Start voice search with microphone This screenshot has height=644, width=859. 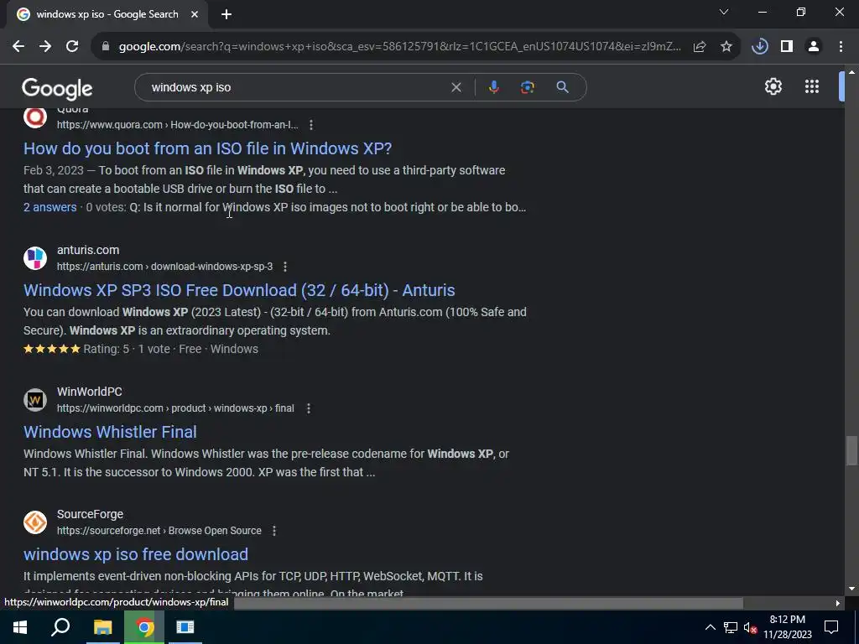pos(494,87)
